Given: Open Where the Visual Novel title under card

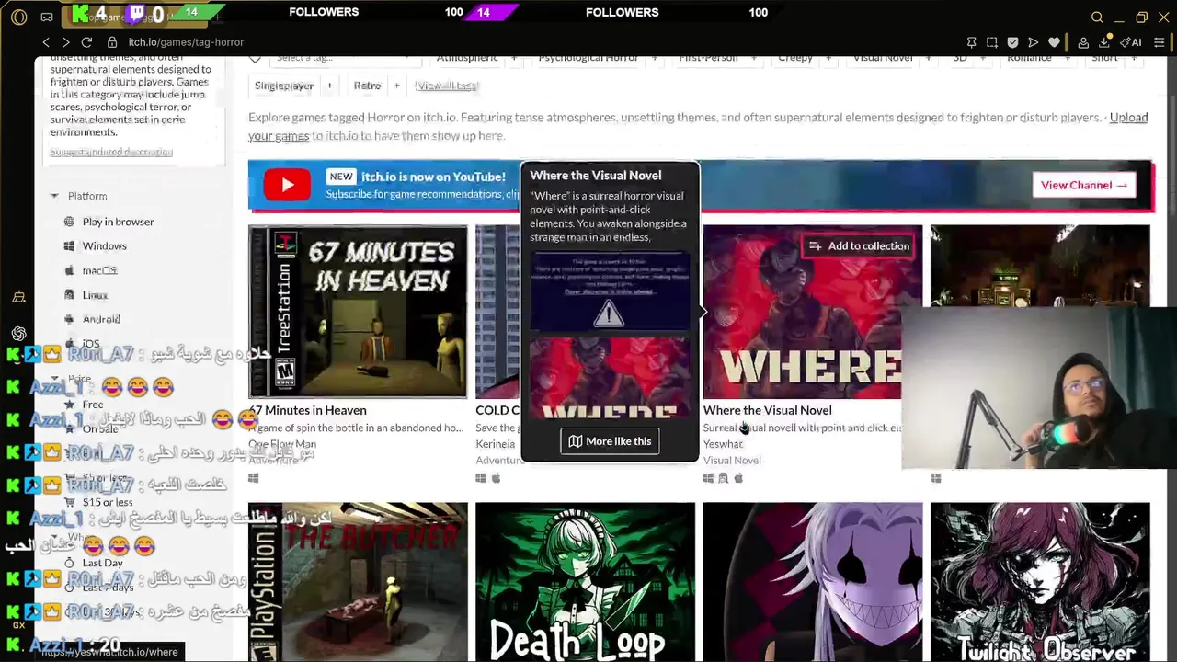Looking at the screenshot, I should (767, 410).
